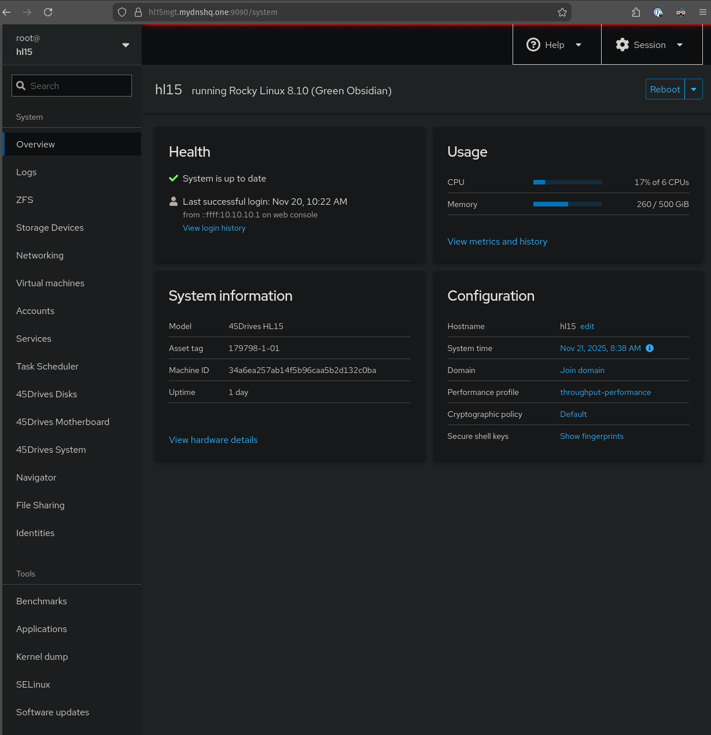Click the padlock site security icon

(138, 12)
